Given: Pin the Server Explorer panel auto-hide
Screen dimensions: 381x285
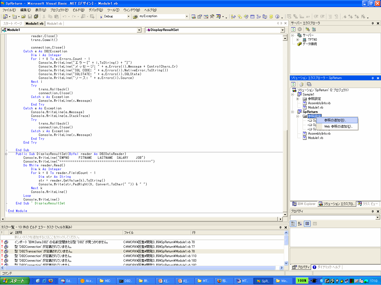Looking at the screenshot, I should pyautogui.click(x=373, y=23).
